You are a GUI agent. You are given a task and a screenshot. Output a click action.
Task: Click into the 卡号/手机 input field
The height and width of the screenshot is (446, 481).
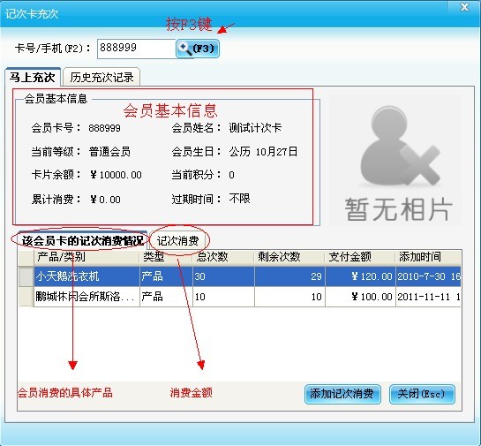pyautogui.click(x=137, y=49)
